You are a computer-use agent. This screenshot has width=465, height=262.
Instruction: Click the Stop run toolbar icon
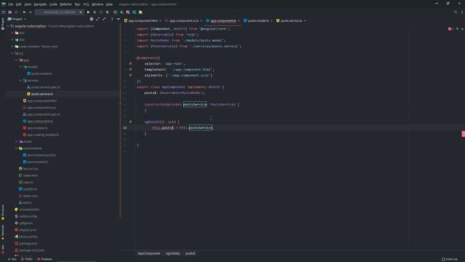[x=108, y=12]
